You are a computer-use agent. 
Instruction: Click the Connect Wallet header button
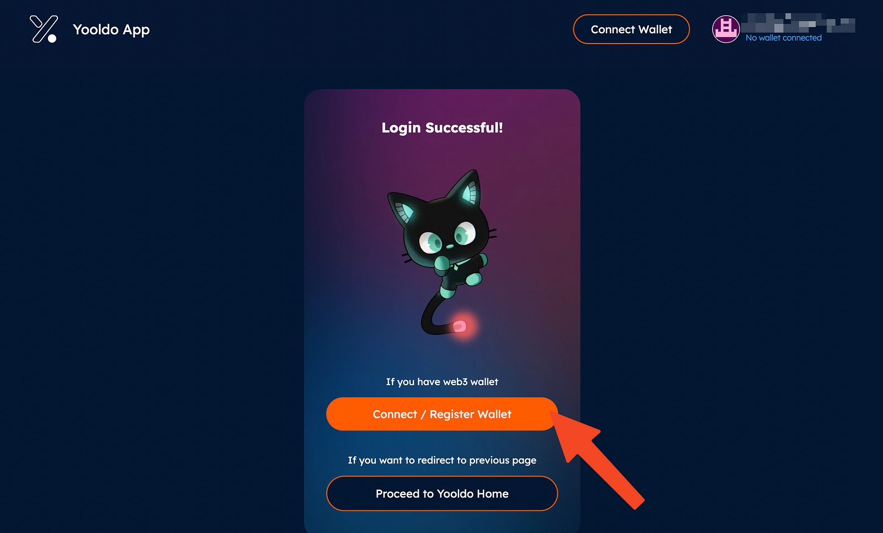(x=631, y=29)
